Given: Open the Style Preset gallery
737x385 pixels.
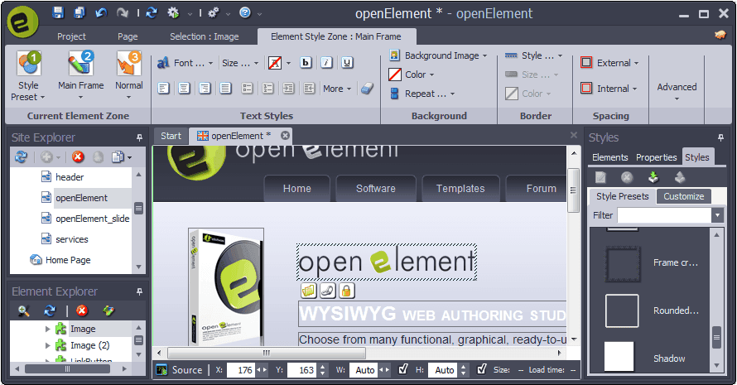Looking at the screenshot, I should 29,75.
